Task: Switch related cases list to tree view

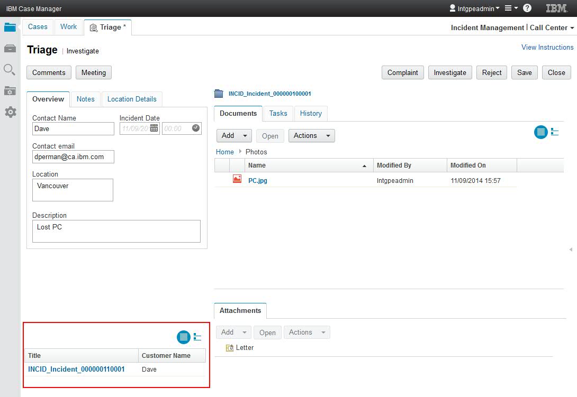Action: click(x=197, y=337)
